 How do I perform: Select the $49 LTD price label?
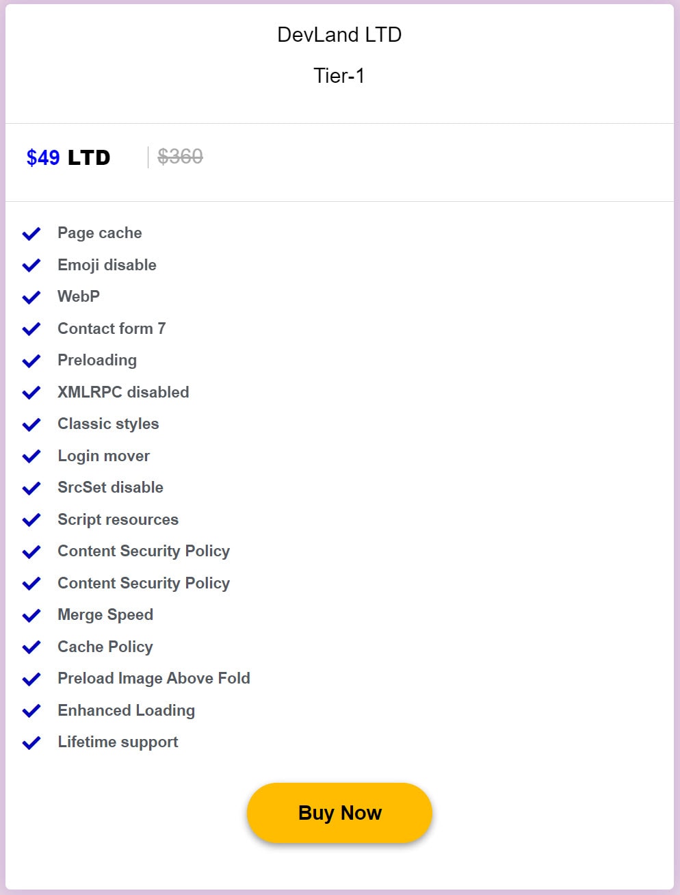click(68, 157)
